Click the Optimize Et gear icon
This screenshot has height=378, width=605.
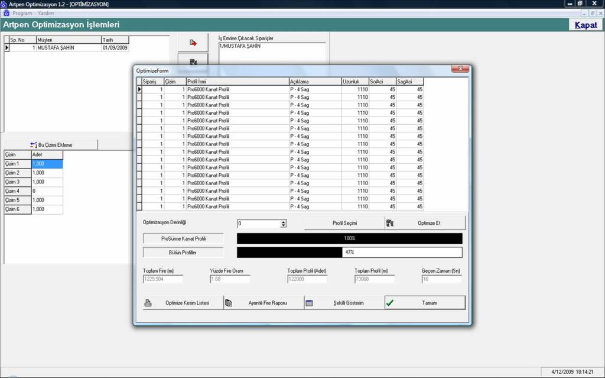(x=390, y=223)
